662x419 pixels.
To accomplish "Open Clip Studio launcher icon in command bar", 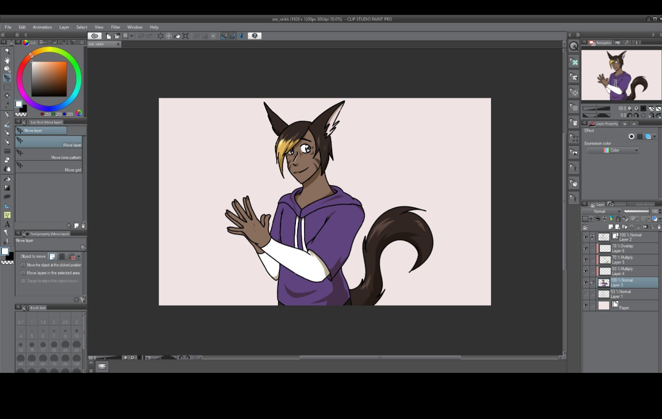I will click(95, 36).
